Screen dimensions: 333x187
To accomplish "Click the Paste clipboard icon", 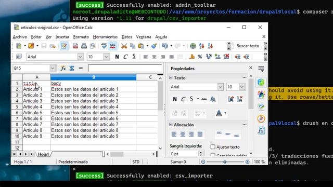I will (x=141, y=46).
